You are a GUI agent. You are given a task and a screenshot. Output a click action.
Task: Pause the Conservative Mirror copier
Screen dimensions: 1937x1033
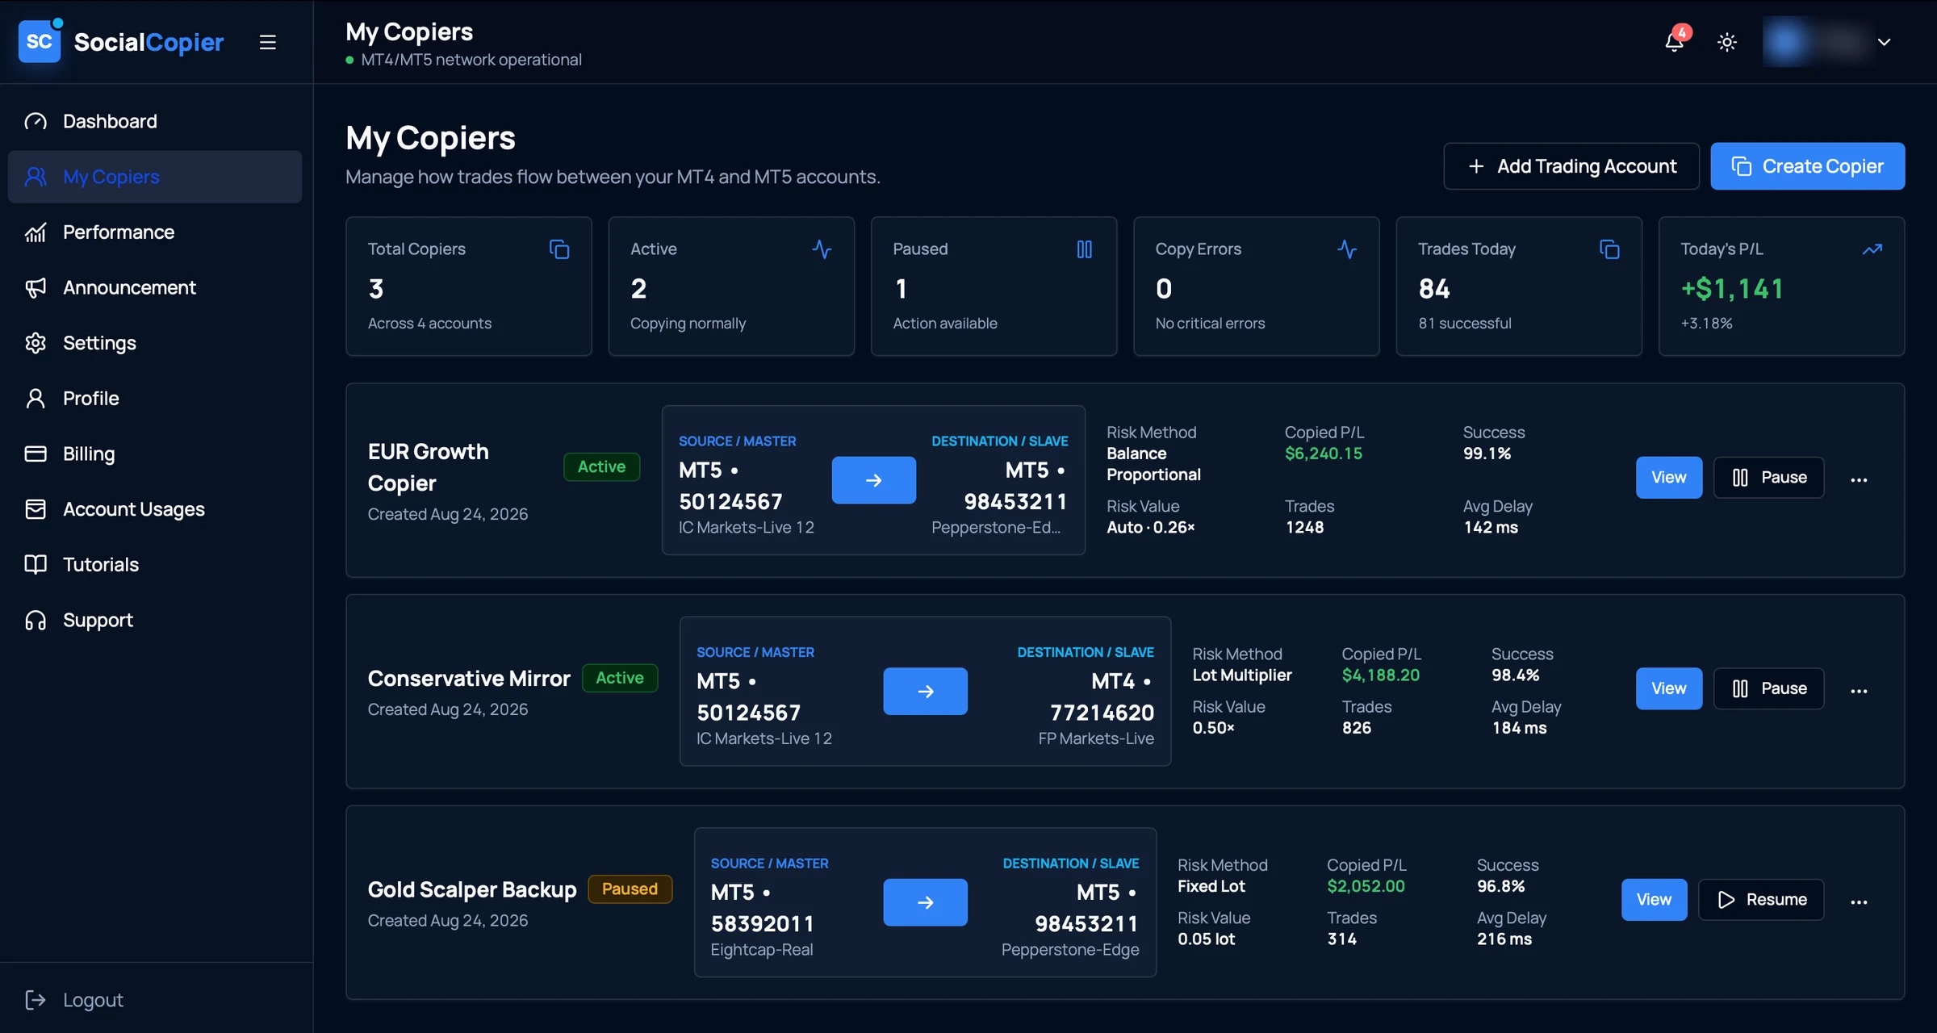click(x=1768, y=688)
